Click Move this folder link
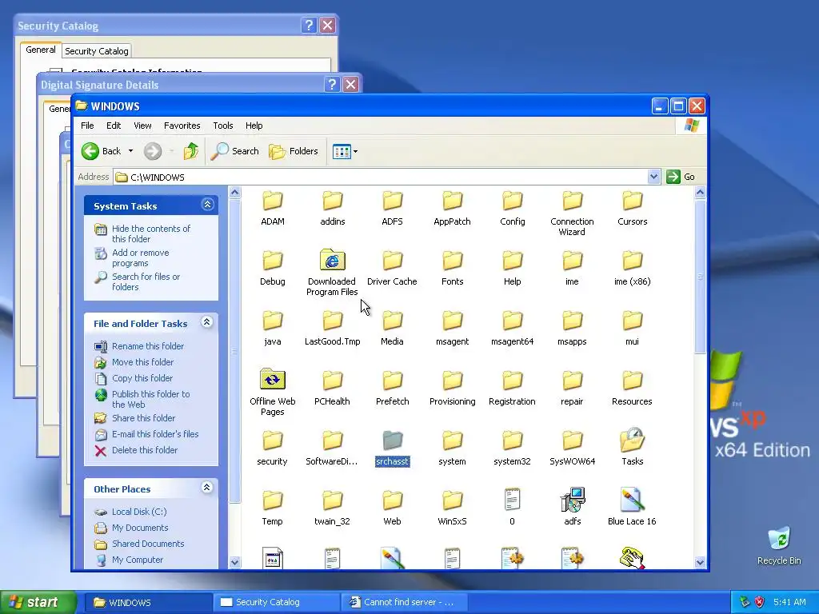This screenshot has height=614, width=819. pos(142,362)
